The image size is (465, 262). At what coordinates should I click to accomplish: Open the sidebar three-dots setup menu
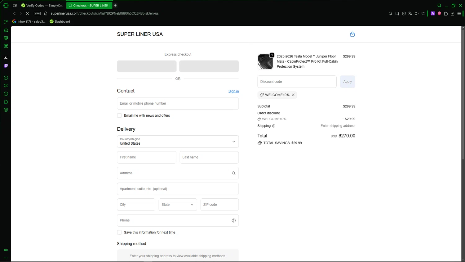pos(6,258)
